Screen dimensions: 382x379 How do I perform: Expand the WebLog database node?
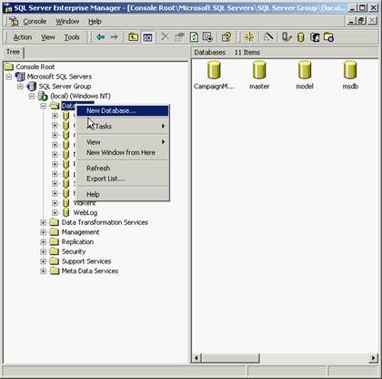(55, 212)
